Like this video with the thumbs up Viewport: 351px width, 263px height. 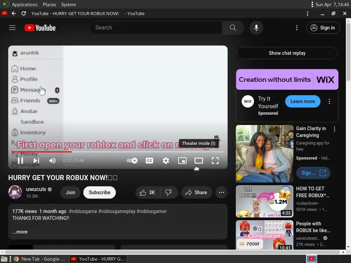coord(147,192)
